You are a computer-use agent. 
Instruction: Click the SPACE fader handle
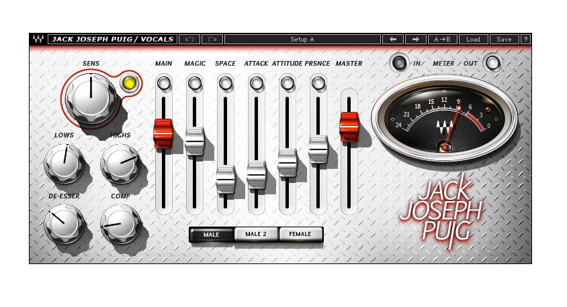(225, 179)
